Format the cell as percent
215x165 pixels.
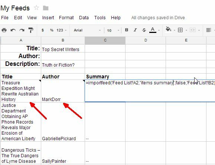tap(52, 30)
